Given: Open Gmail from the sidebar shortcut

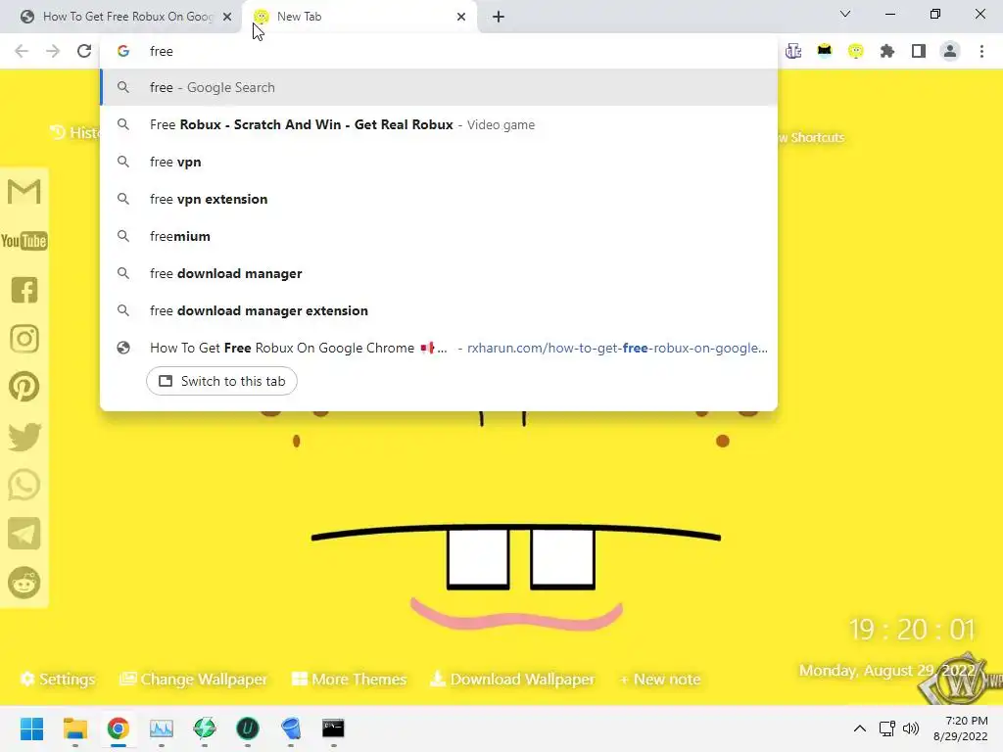Looking at the screenshot, I should (24, 191).
